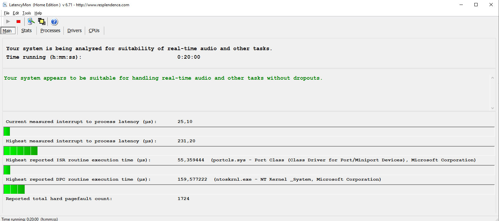This screenshot has height=221, width=499.
Task: Start the latency monitor
Action: tap(8, 21)
